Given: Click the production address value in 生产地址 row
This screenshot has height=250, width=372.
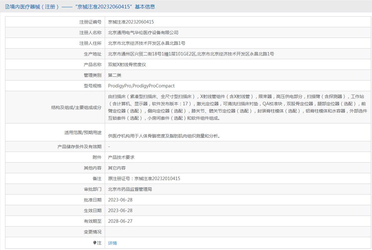Looking at the screenshot, I should point(191,54).
